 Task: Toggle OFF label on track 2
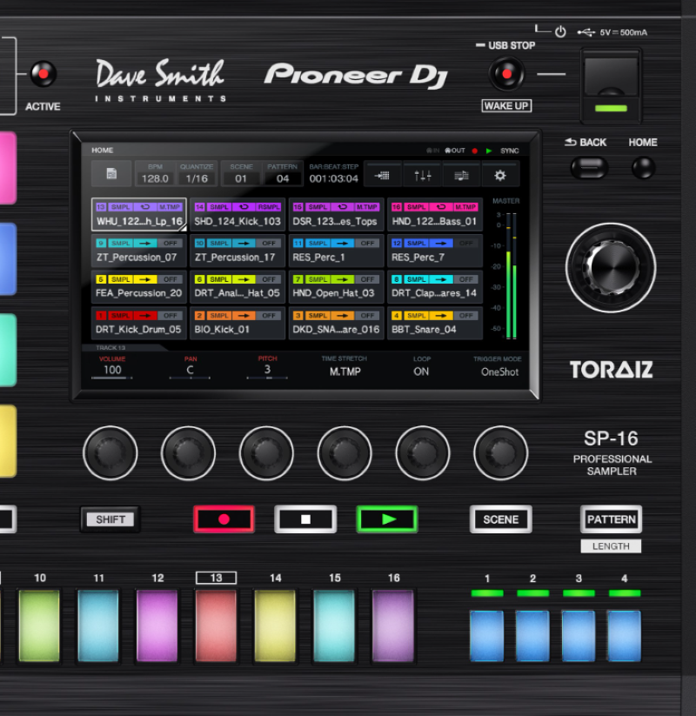(x=269, y=316)
